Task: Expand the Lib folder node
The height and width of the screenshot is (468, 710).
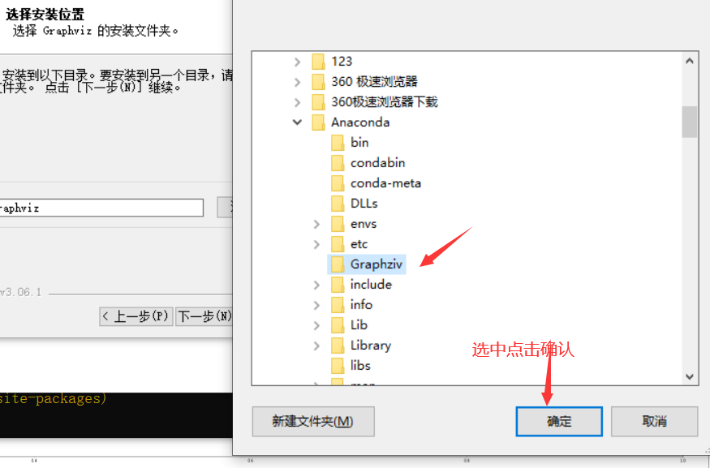Action: point(316,325)
